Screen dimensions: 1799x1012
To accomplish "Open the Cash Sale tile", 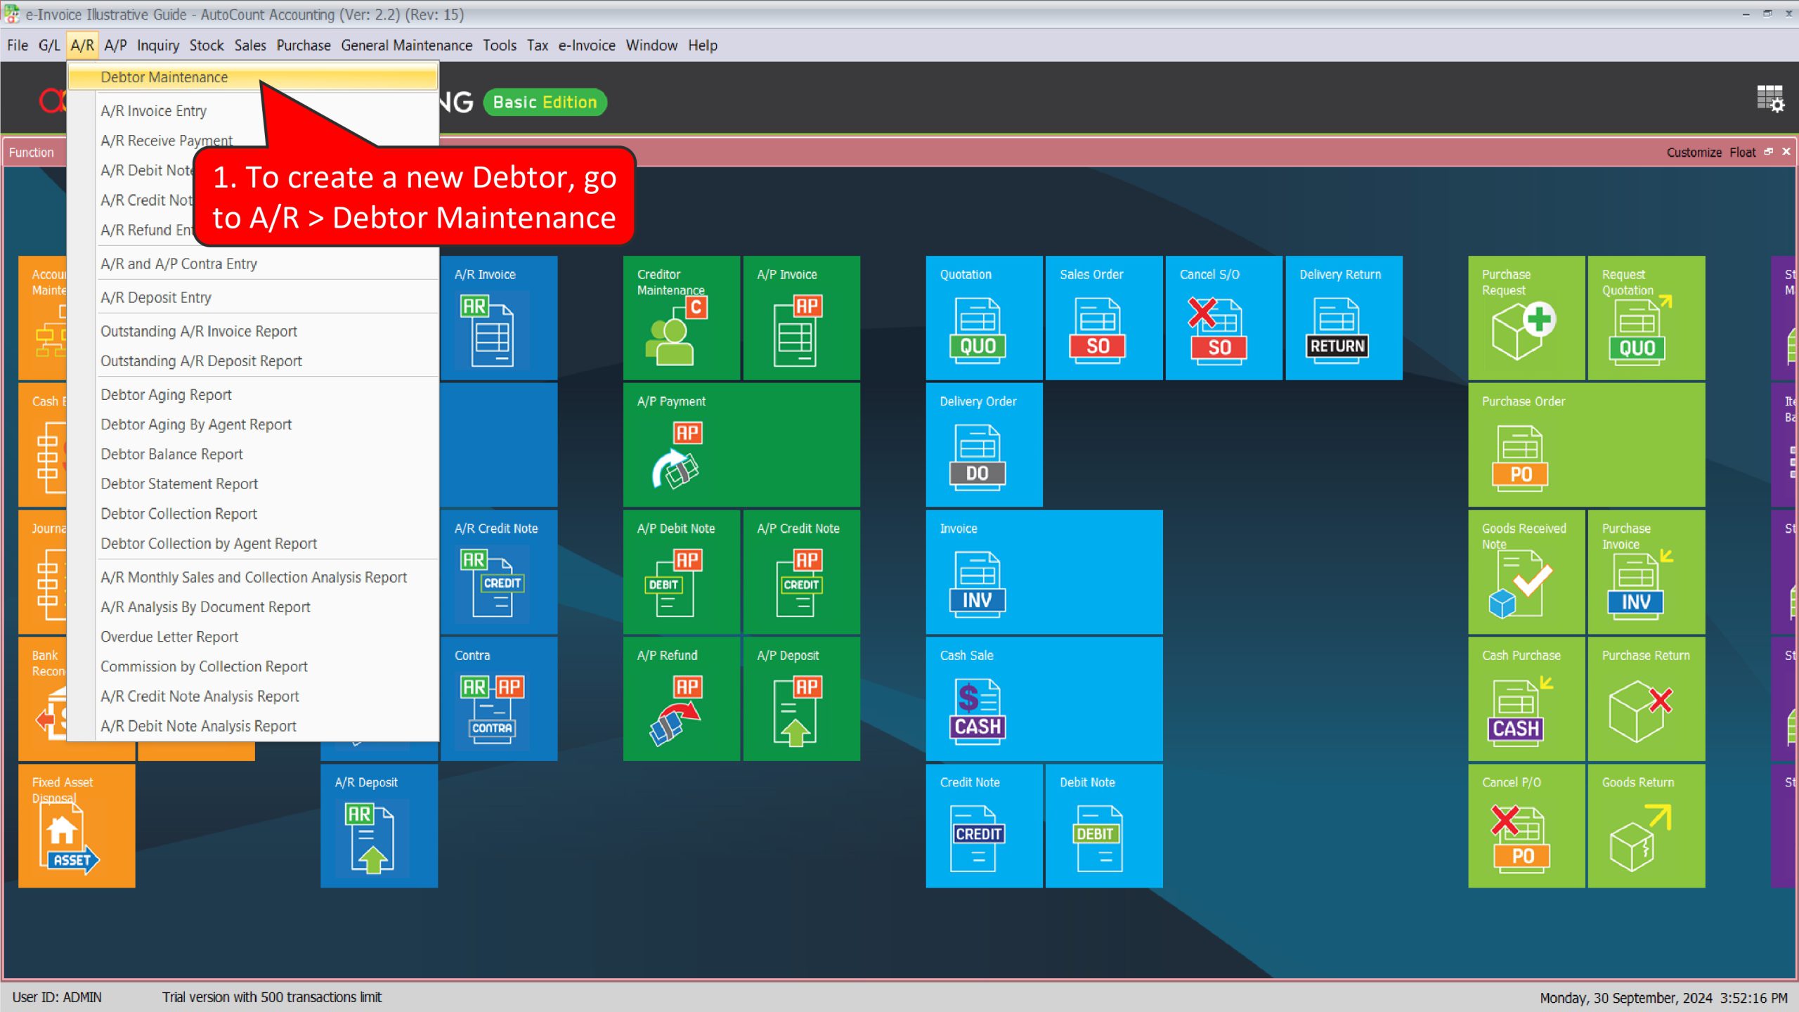I will click(1044, 699).
